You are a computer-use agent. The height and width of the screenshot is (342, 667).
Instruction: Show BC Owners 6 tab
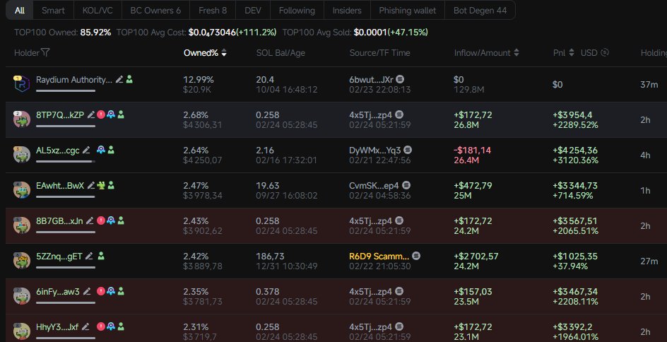tap(155, 10)
